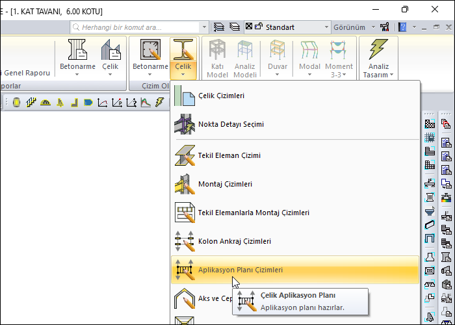Open the red-curve graph icon
Viewport: 455px width, 325px height.
(103, 103)
